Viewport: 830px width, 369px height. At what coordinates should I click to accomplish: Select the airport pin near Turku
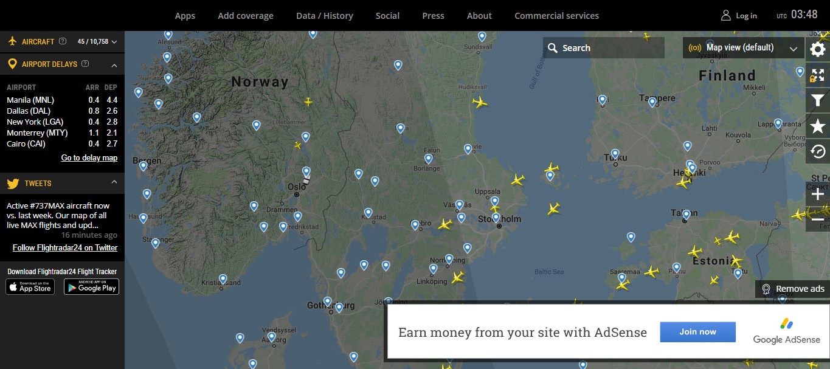(x=615, y=154)
